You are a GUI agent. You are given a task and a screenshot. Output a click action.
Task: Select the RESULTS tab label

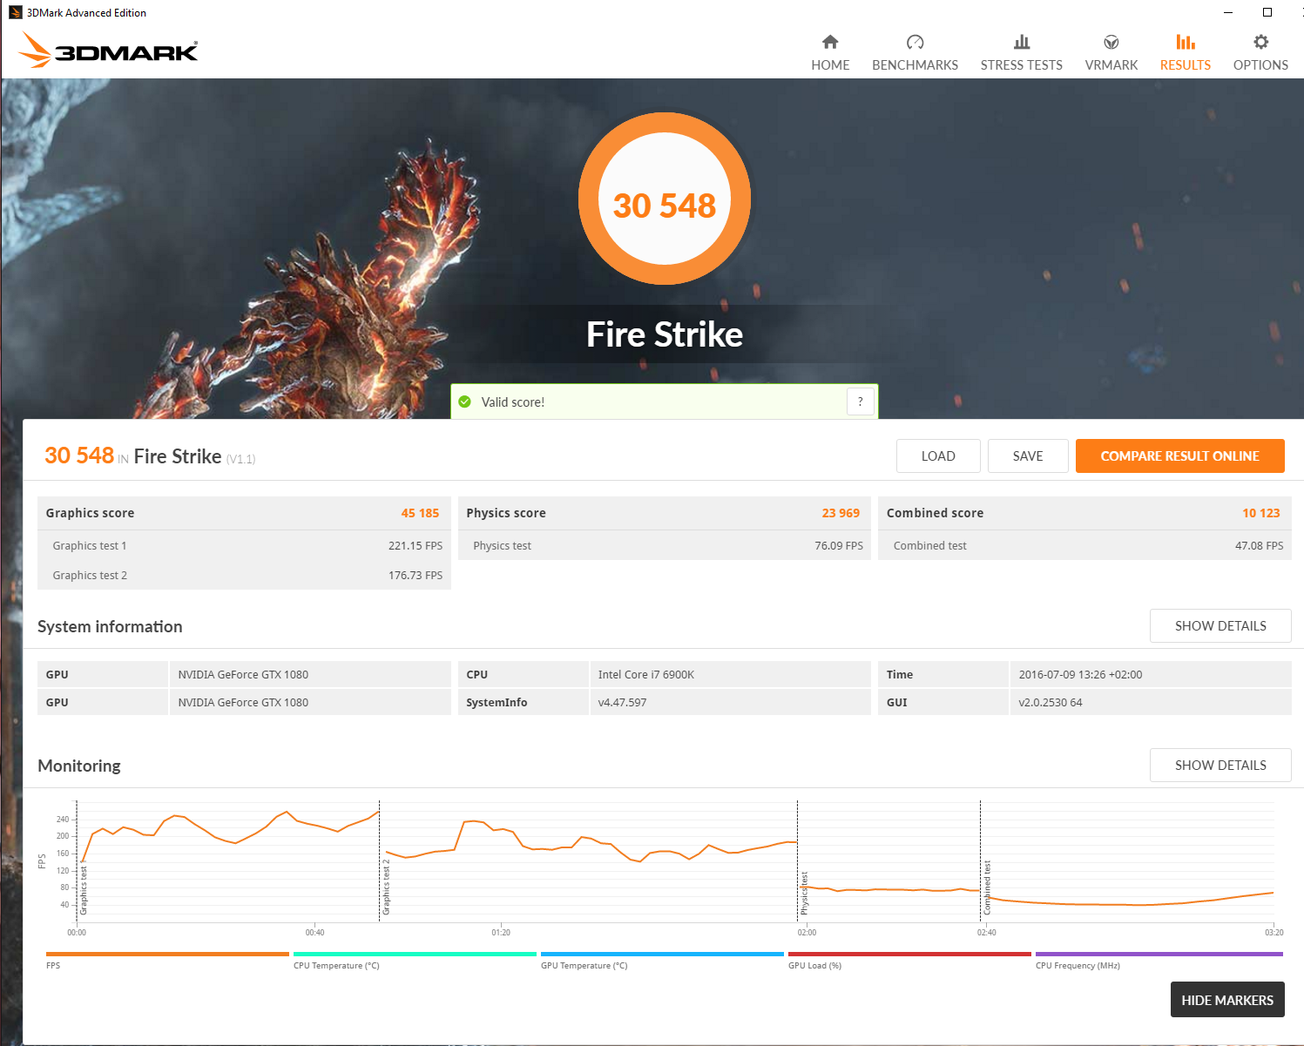[x=1186, y=65]
